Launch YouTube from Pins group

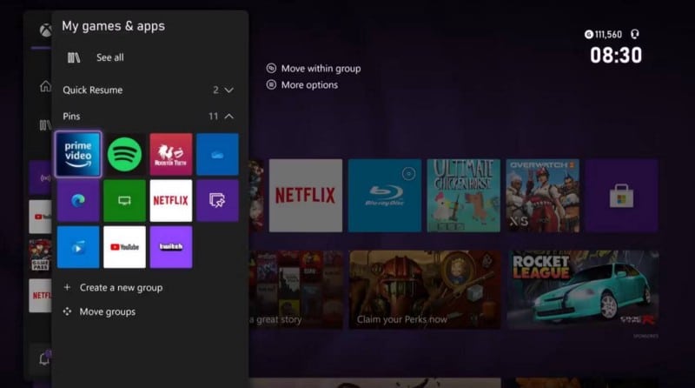124,247
